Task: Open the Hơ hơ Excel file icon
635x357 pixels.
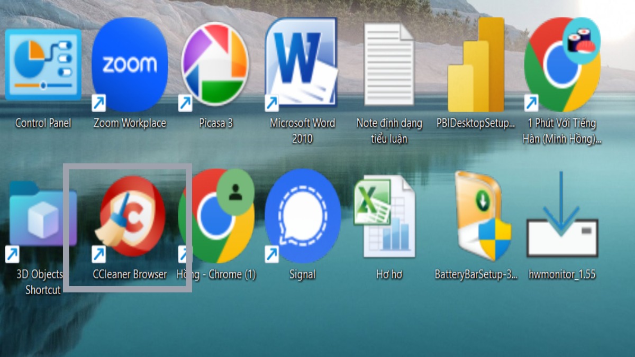Action: click(x=385, y=216)
